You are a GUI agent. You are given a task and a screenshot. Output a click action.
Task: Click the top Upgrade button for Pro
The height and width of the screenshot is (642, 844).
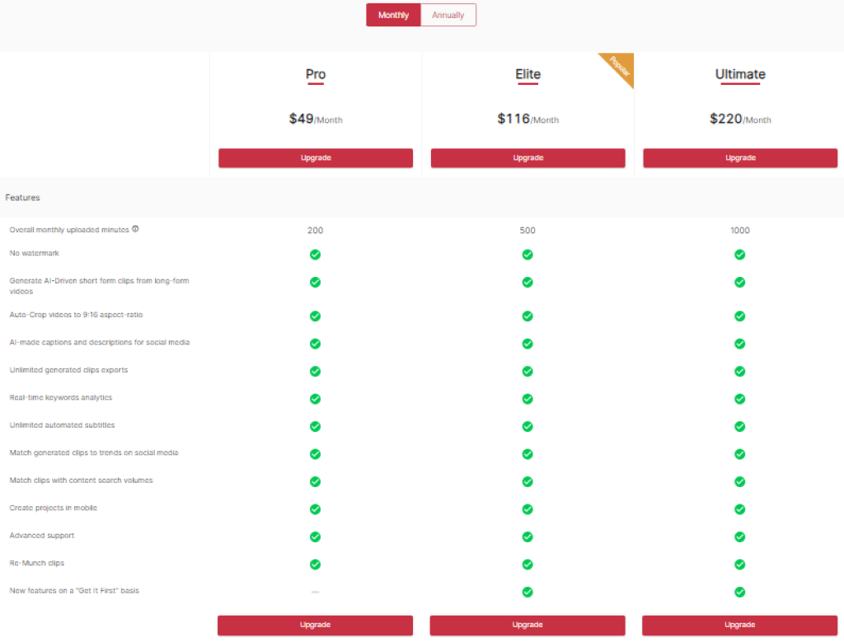click(315, 158)
